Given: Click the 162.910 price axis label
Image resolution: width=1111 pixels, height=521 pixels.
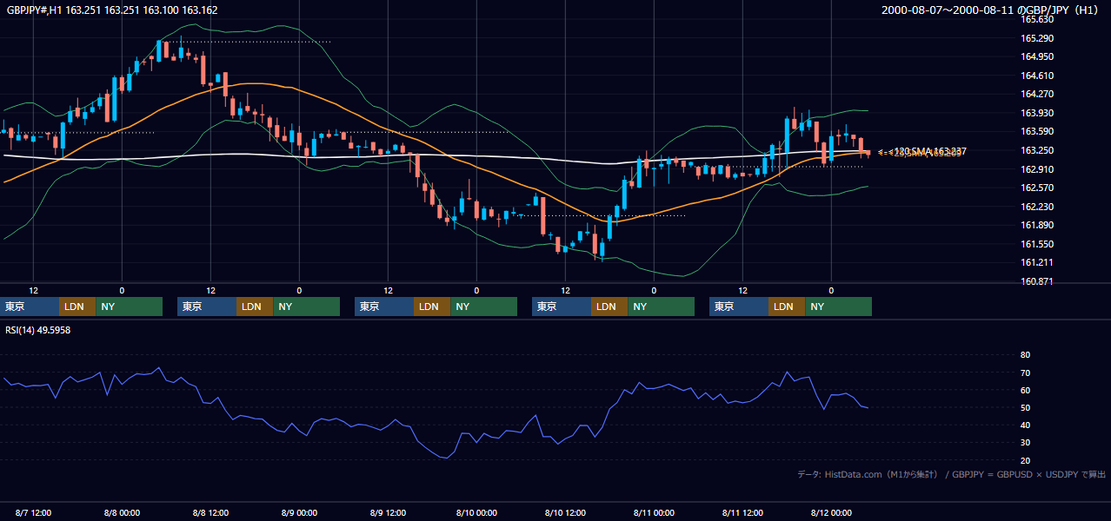Looking at the screenshot, I should 1037,169.
